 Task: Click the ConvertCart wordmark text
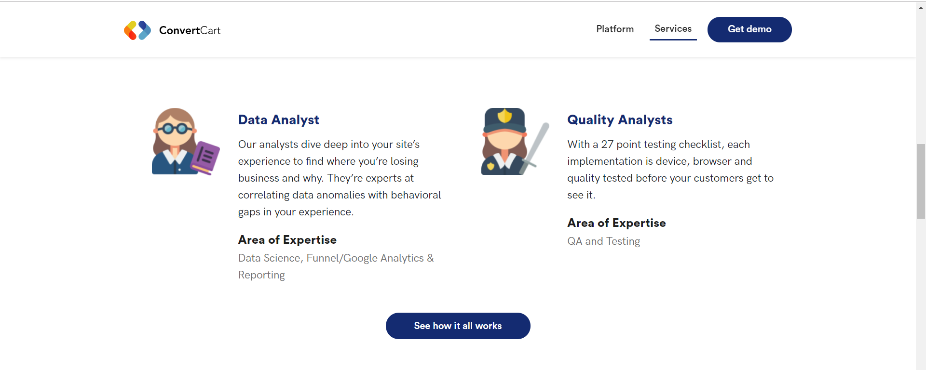(190, 30)
